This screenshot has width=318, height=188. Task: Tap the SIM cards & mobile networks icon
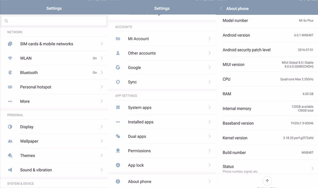pos(10,44)
